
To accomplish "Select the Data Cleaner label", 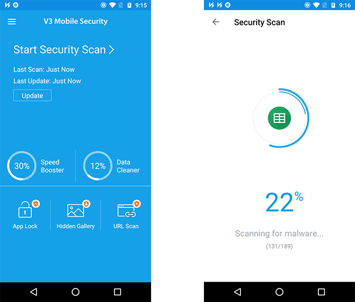I will pos(128,166).
